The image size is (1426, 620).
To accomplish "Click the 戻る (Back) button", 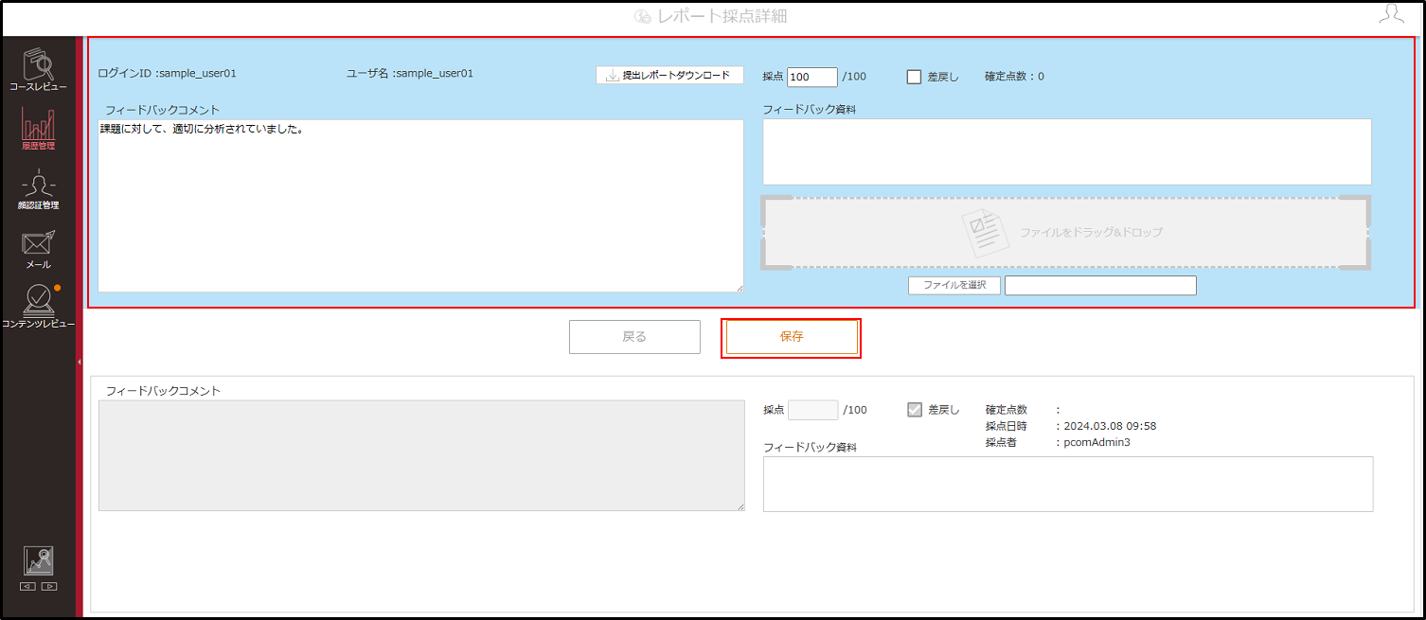I will click(x=634, y=337).
